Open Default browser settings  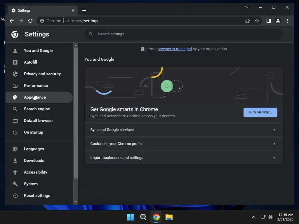point(39,120)
